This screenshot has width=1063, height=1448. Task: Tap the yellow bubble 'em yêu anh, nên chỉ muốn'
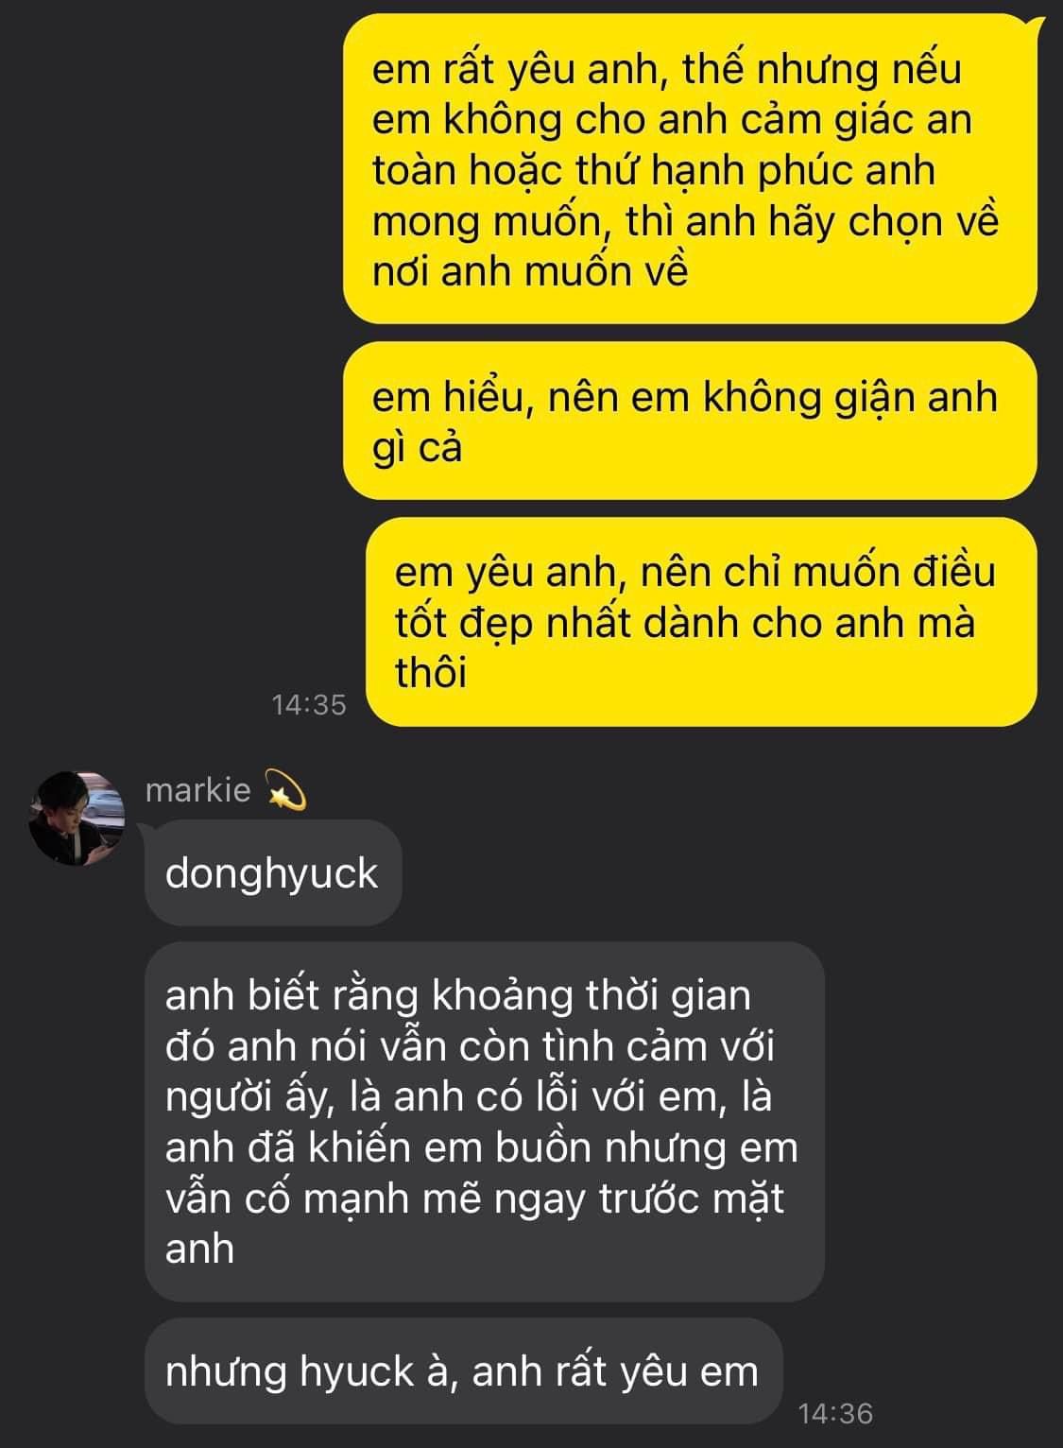click(701, 622)
